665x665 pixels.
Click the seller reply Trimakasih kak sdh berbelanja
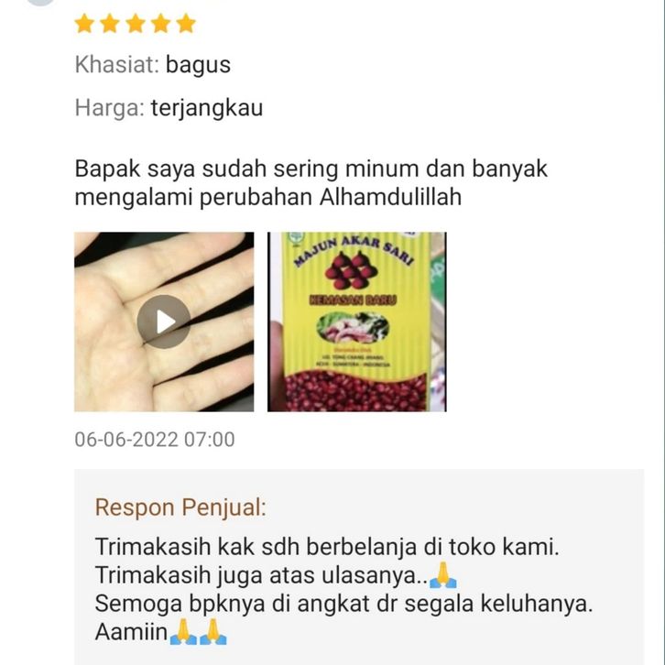pyautogui.click(x=327, y=547)
